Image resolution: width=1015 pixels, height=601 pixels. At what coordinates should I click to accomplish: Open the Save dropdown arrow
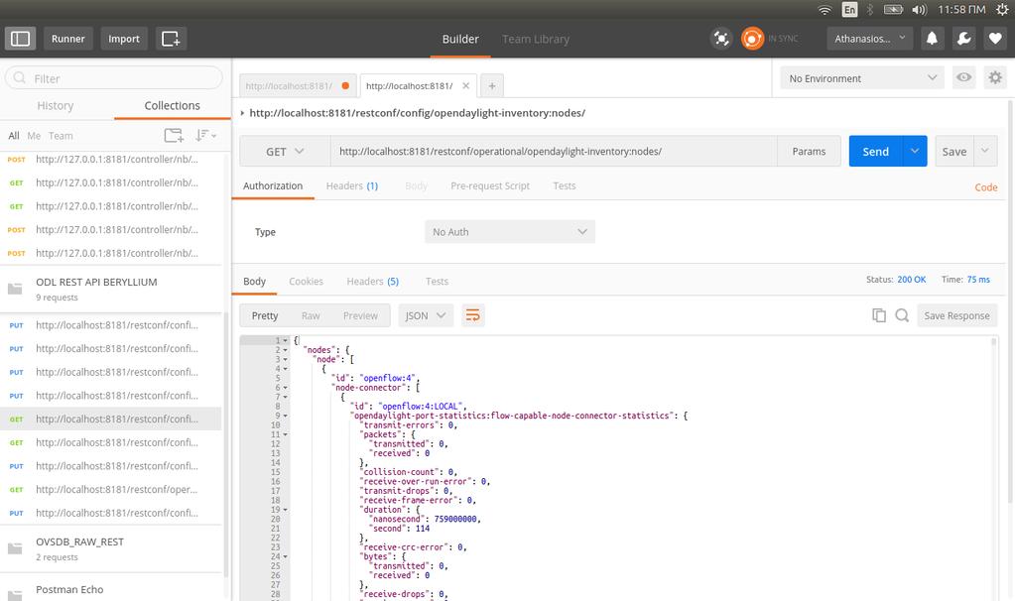pyautogui.click(x=984, y=151)
